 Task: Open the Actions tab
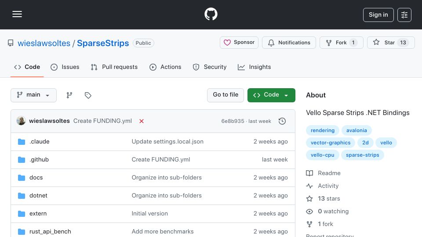[x=165, y=67]
